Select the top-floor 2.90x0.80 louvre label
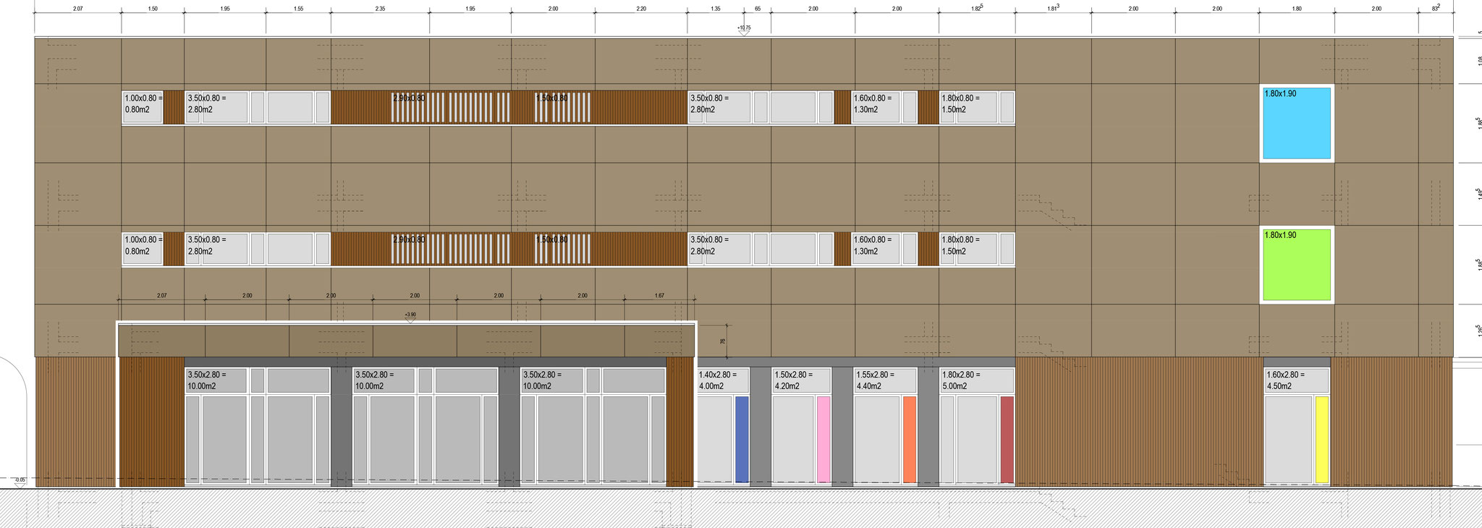 click(x=409, y=98)
